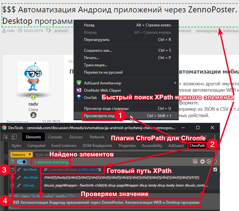This screenshot has width=239, height=211.
Task: Open ChroPath settings gear icon
Action: [x=203, y=162]
